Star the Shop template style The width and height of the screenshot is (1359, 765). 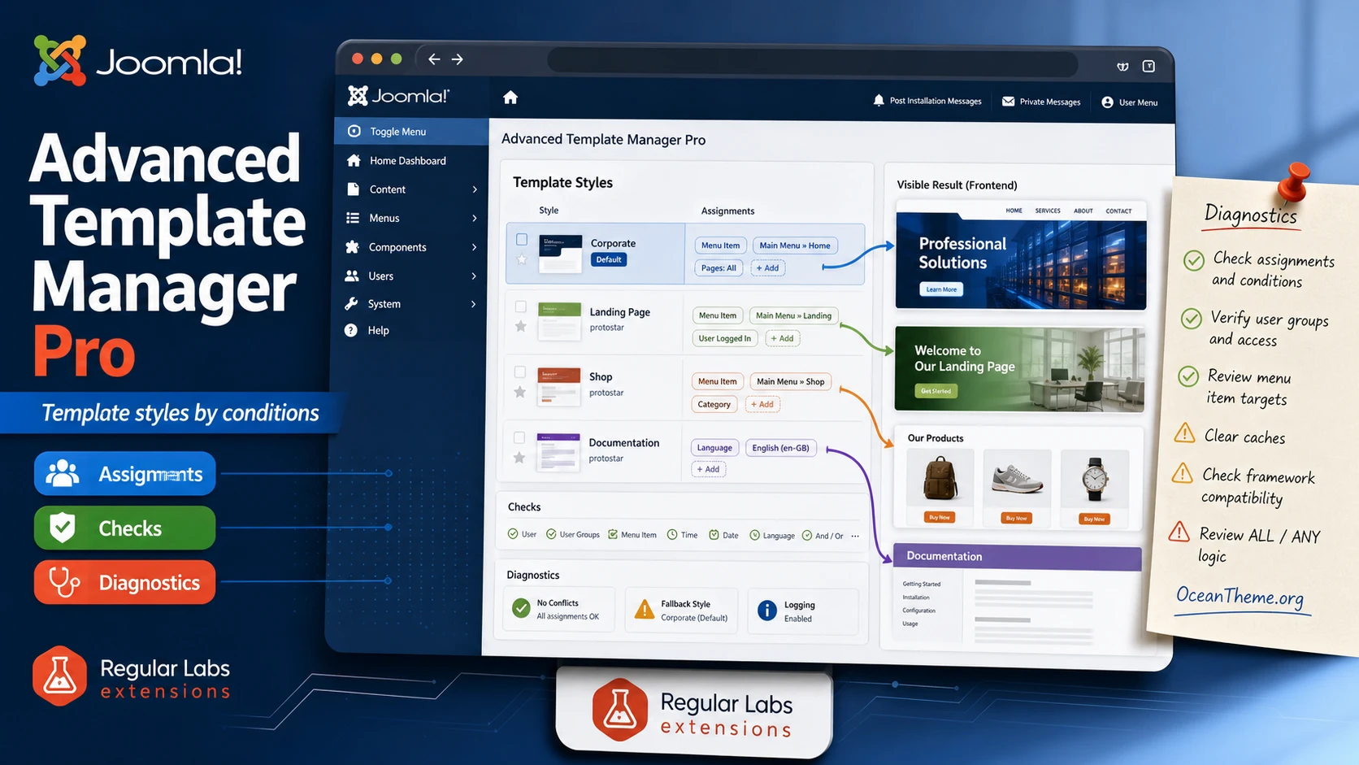point(520,393)
